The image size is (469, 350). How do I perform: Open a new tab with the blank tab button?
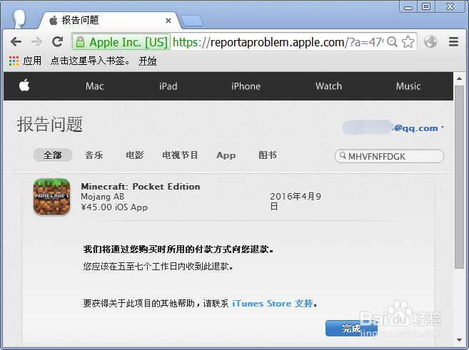pos(192,21)
